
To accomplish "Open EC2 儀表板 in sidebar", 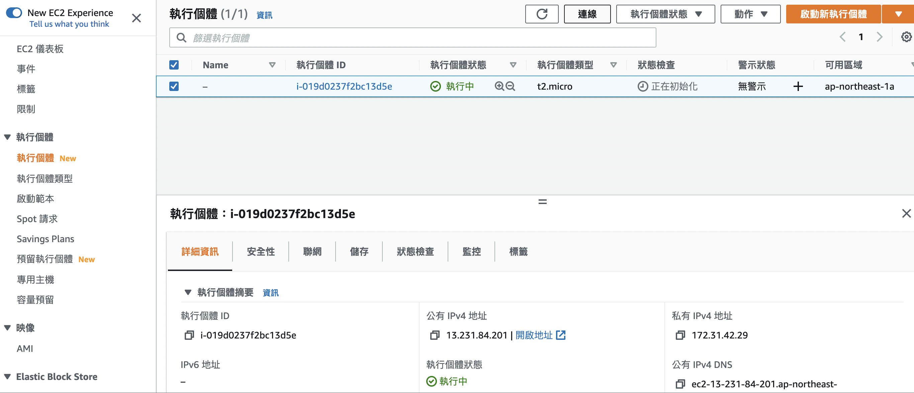I will [40, 48].
